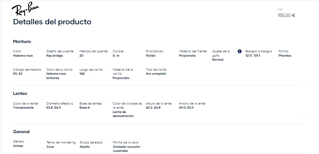This screenshot has height=154, width=319.
Task: Click the Habana rosa color value
Action: 23,56
